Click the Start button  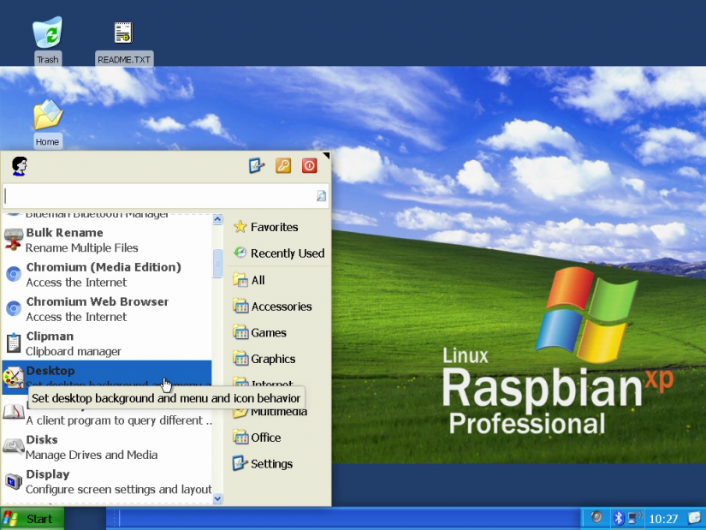tap(31, 518)
